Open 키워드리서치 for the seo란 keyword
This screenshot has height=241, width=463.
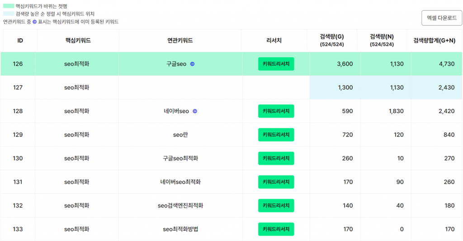tap(276, 135)
